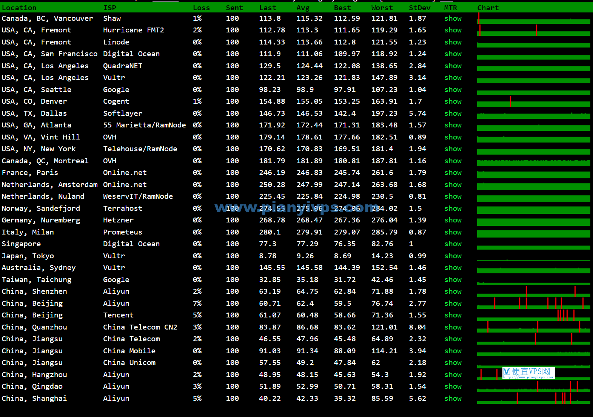Show MTR for France, Paris Online.net
Viewport: 593px width, 417px height.
pyautogui.click(x=453, y=173)
